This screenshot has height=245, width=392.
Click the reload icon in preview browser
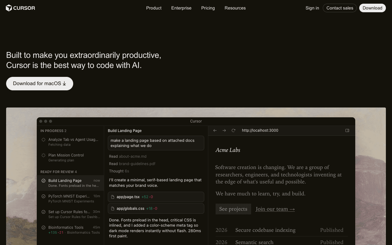coord(233,130)
